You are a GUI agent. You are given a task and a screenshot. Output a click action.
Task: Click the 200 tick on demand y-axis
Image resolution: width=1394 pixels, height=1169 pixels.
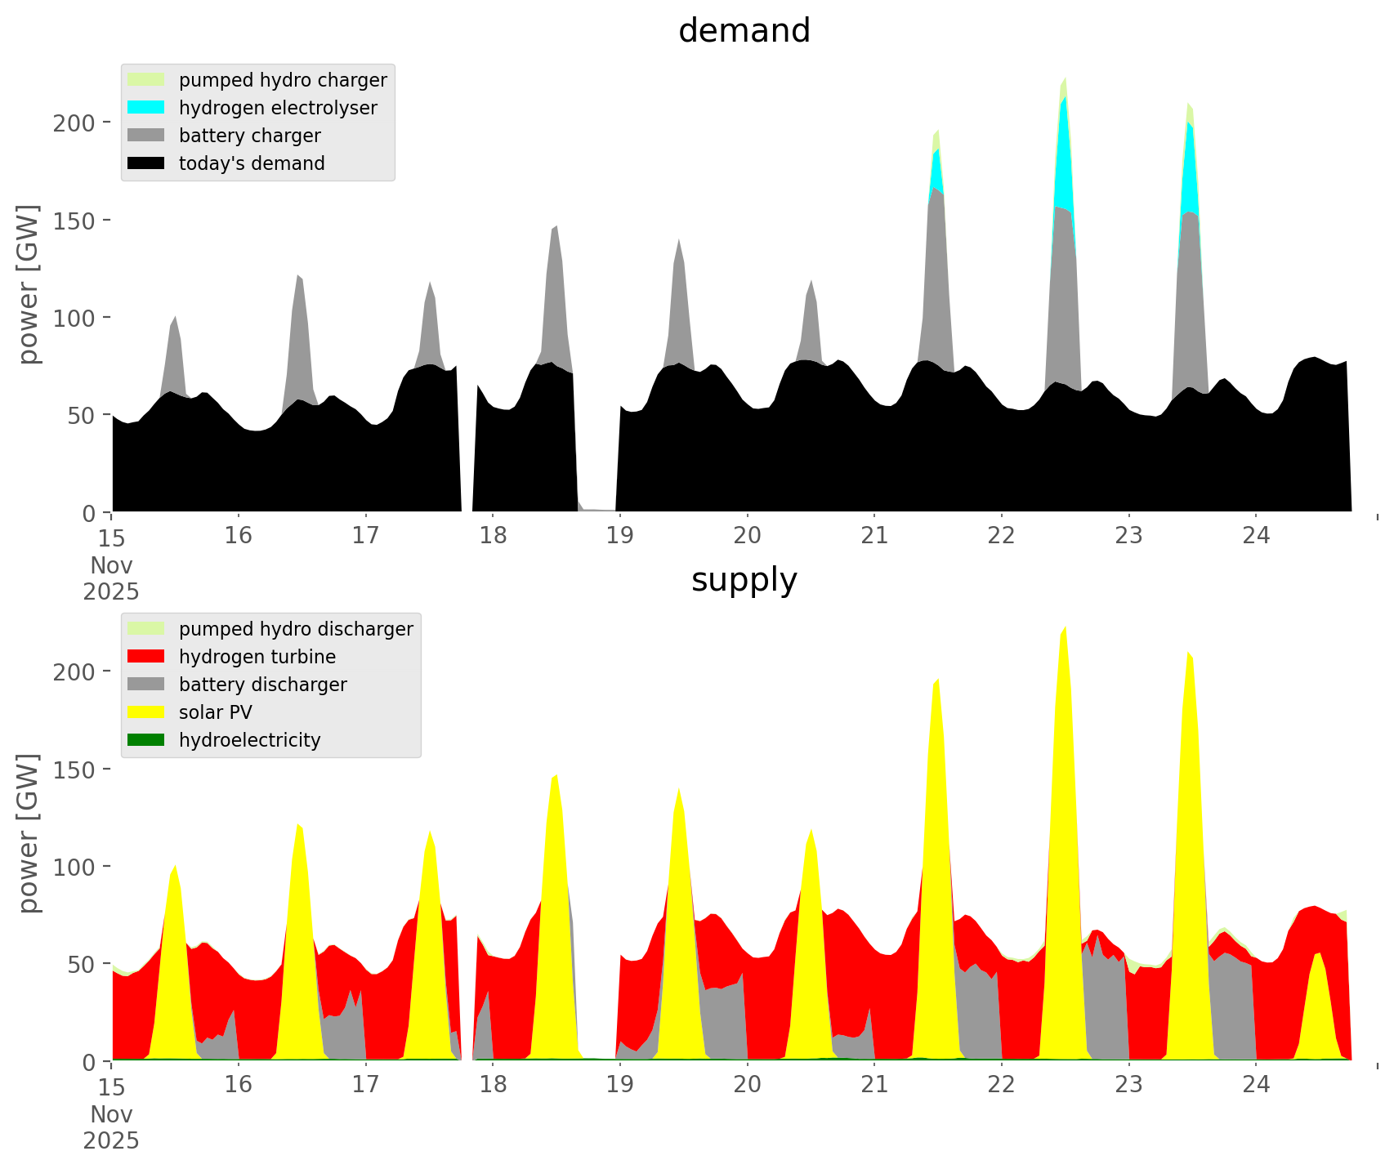[x=75, y=123]
